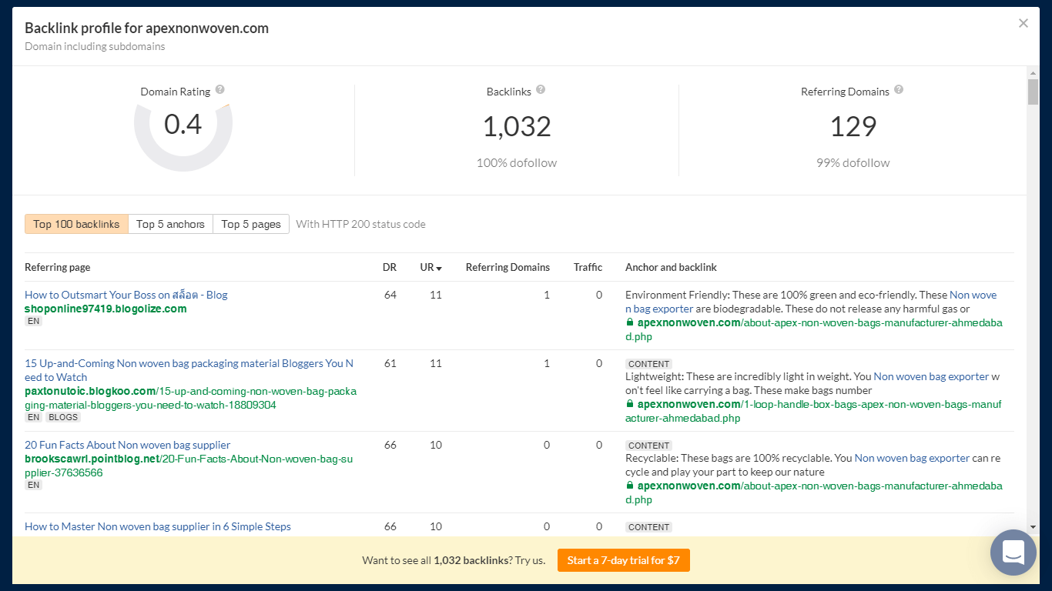
Task: Click the CONTENT label in Lightweight row
Action: pyautogui.click(x=648, y=364)
